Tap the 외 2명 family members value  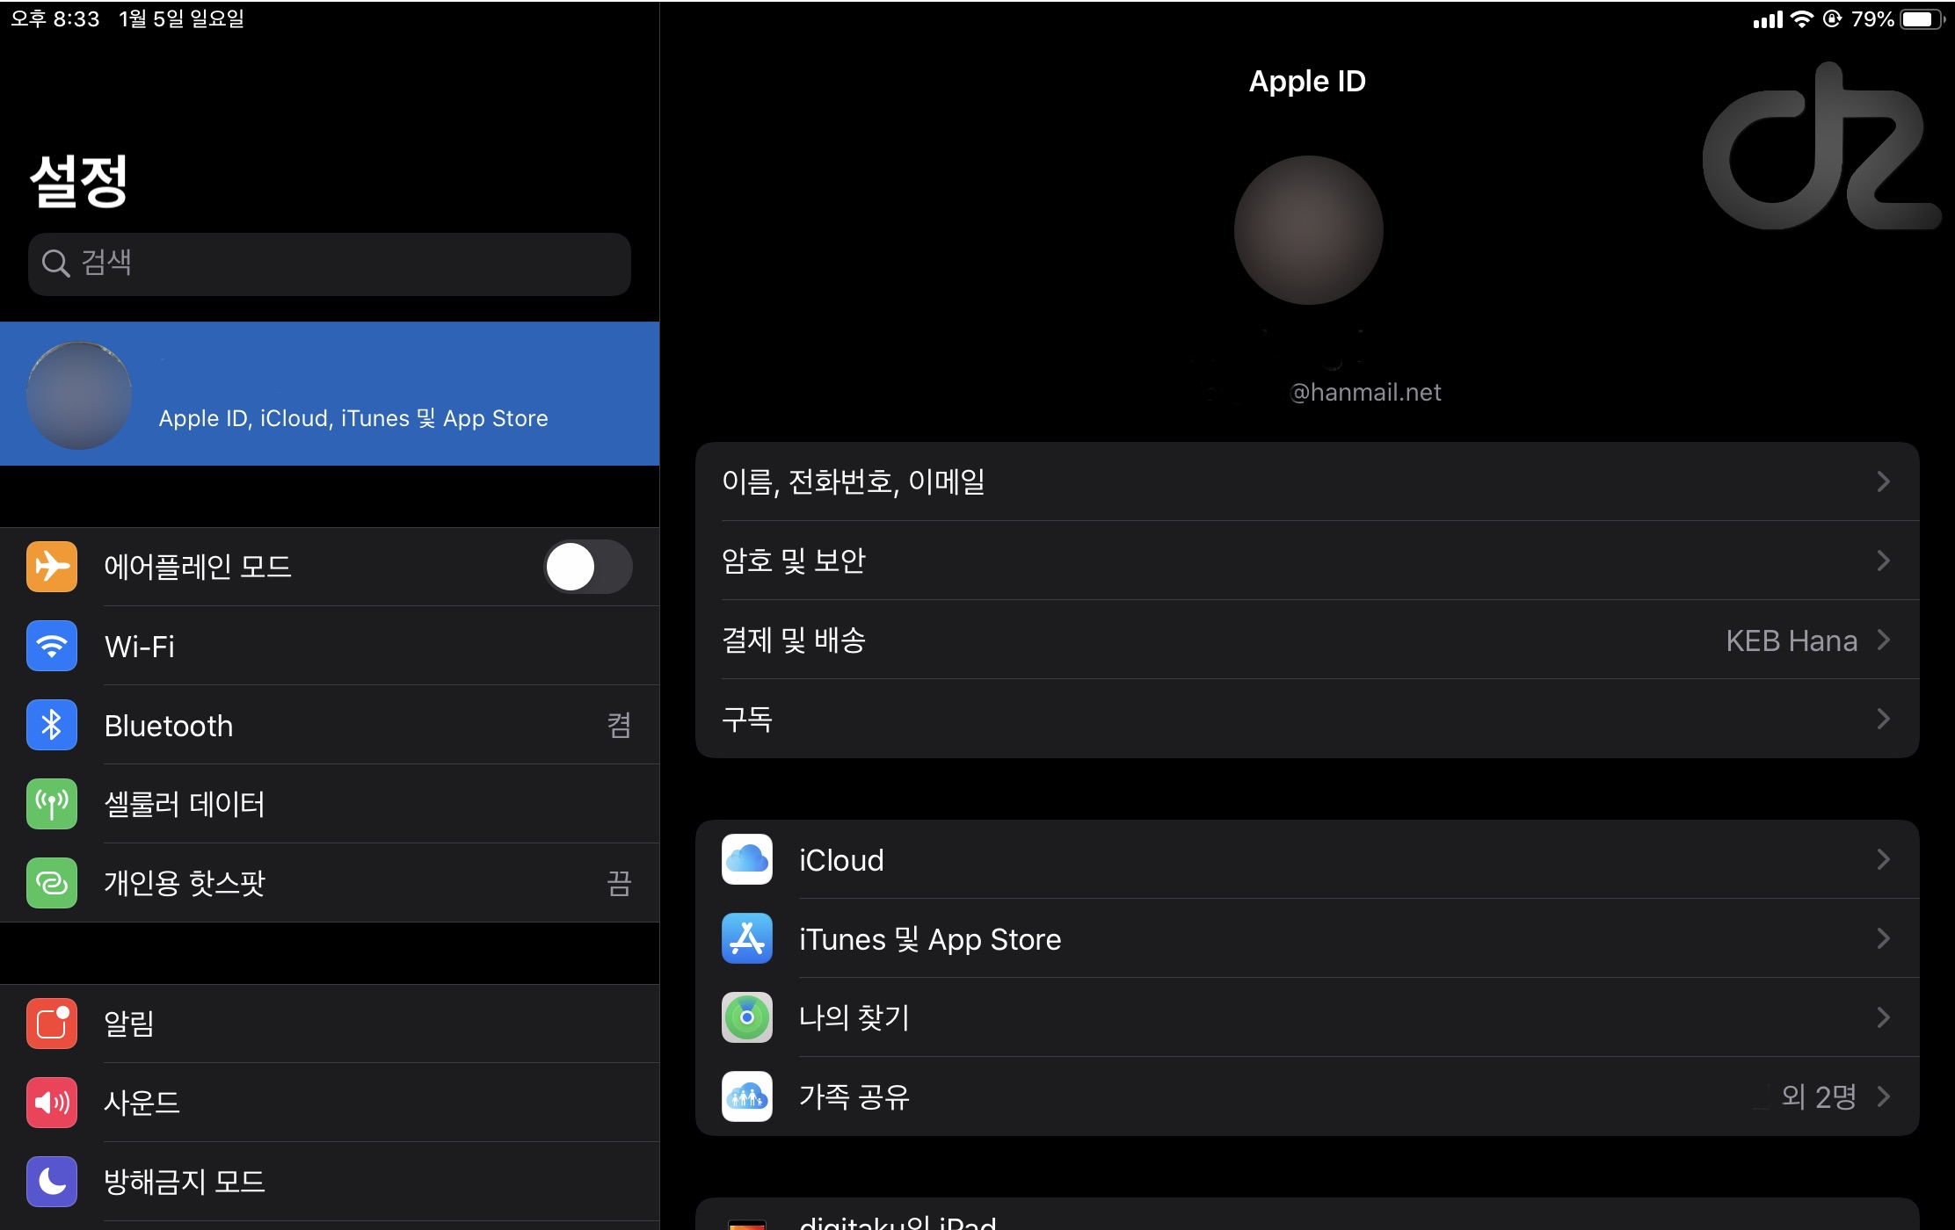[1818, 1096]
